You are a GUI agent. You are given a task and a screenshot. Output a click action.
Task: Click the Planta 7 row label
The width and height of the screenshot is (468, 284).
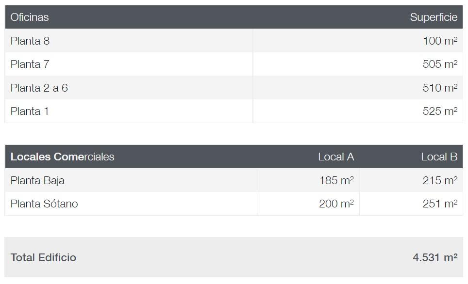coord(30,64)
